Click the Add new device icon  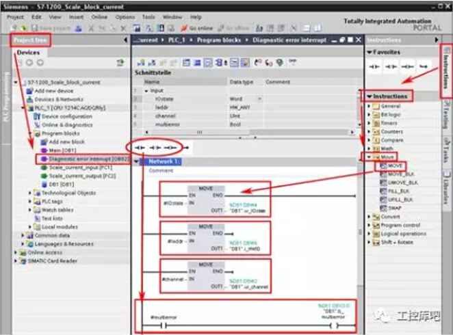tap(29, 90)
